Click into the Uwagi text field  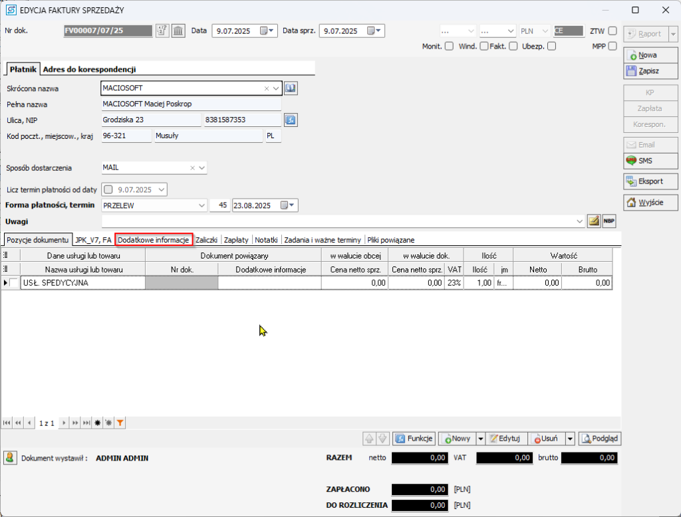(339, 221)
